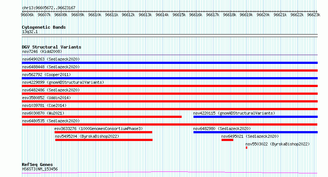The height and width of the screenshot is (177, 328).
Task: Open nsv5495204 (ByrskaBishop2022) label
Action: pyautogui.click(x=87, y=136)
